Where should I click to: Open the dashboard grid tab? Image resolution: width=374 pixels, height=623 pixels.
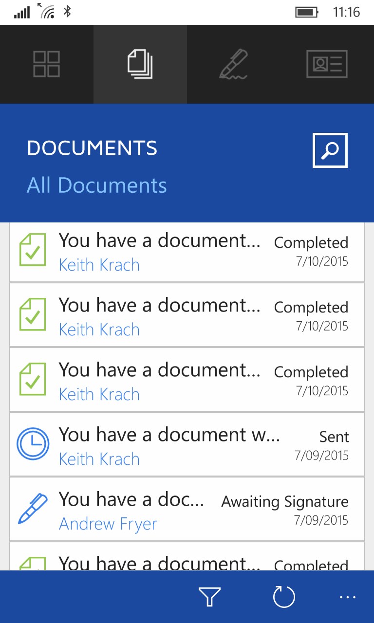pyautogui.click(x=47, y=64)
